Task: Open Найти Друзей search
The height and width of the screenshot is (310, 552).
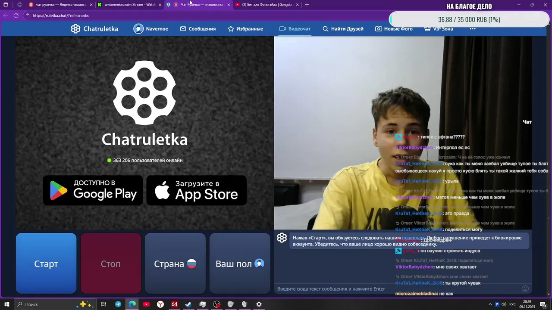Action: pos(343,29)
